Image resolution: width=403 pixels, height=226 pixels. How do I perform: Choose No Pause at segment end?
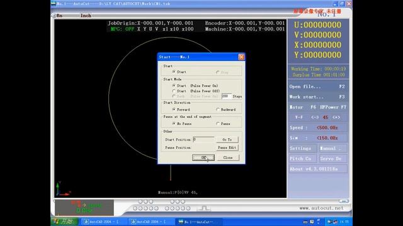point(174,124)
